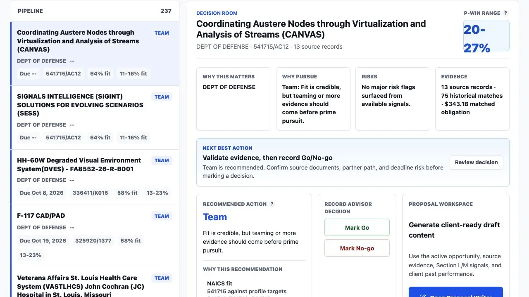Click the Risks card

tap(393, 99)
